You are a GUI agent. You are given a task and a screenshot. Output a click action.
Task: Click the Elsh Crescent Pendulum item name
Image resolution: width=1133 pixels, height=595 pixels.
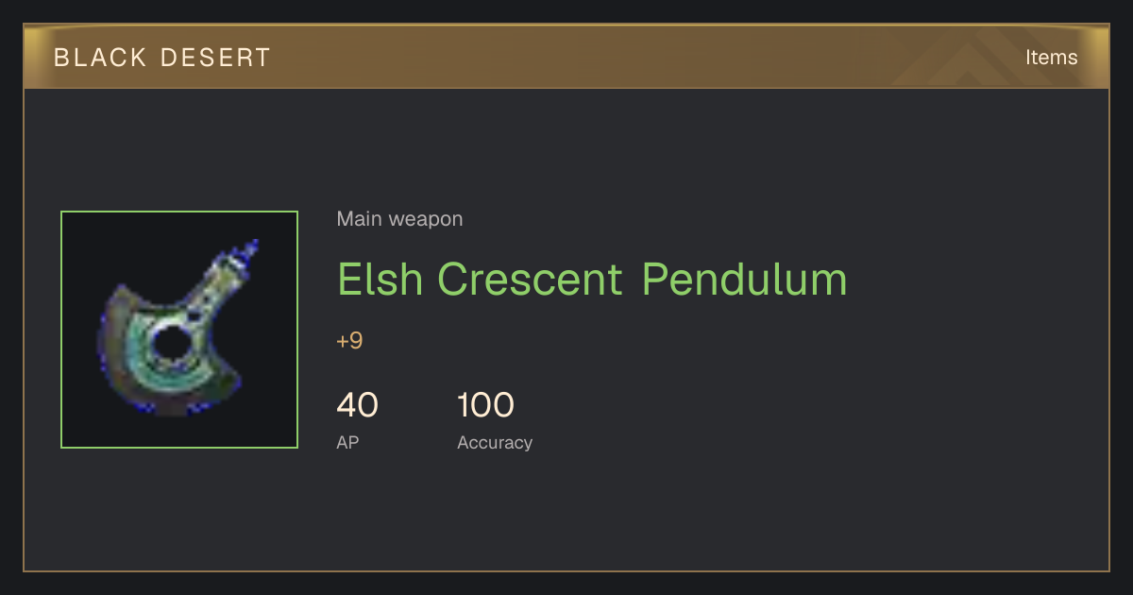click(592, 280)
